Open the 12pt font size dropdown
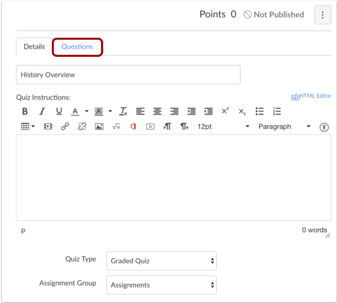 click(x=223, y=126)
